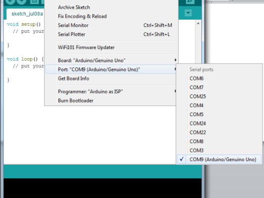Image resolution: width=264 pixels, height=198 pixels.
Task: Choose COM25 from the port list
Action: (x=219, y=96)
